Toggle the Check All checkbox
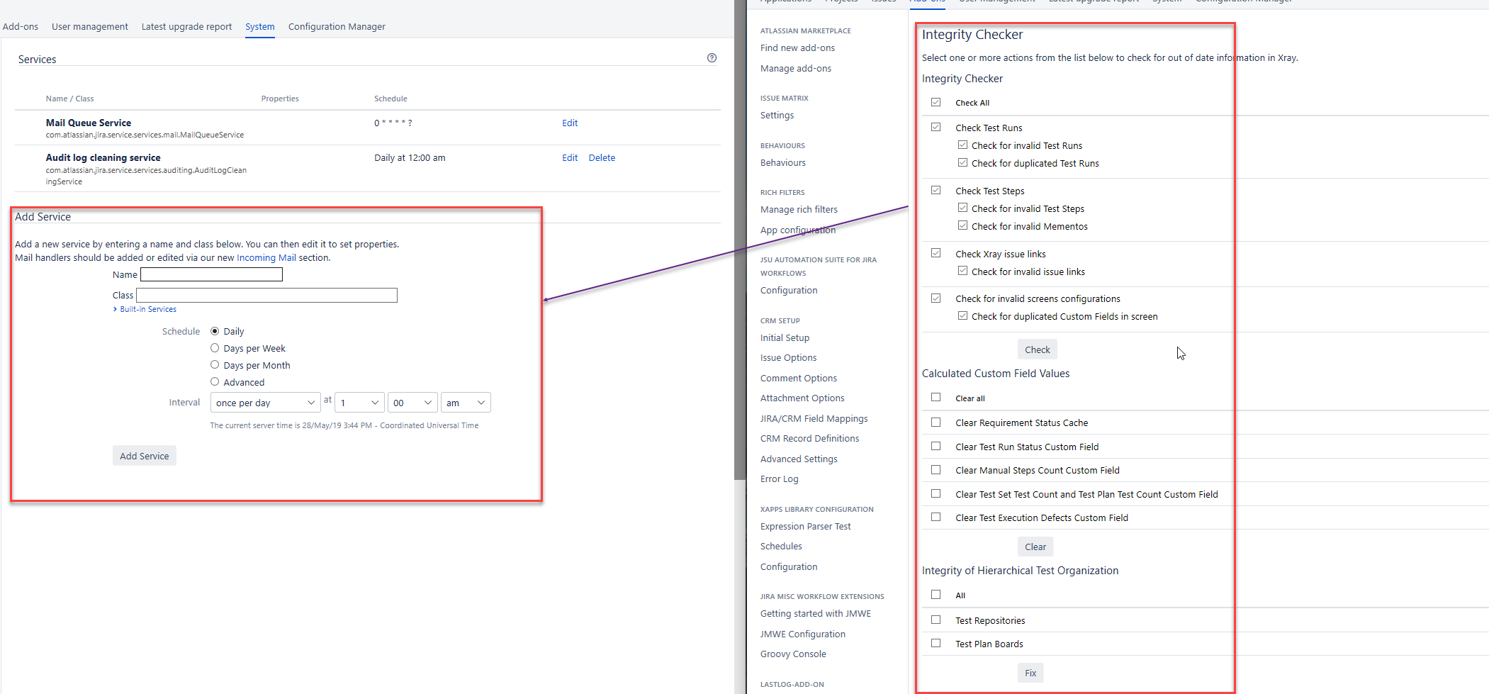This screenshot has height=694, width=1489. [x=936, y=102]
